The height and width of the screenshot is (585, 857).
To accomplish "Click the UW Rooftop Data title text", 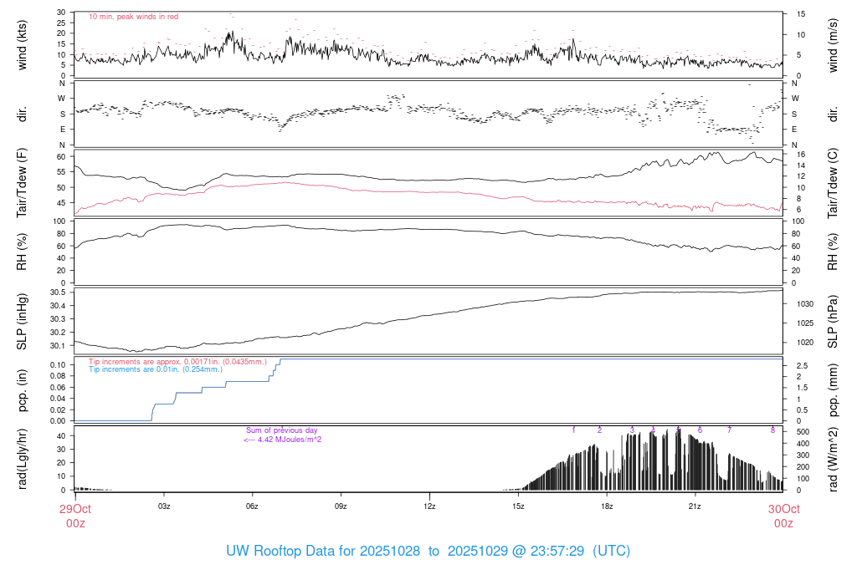I will (428, 552).
